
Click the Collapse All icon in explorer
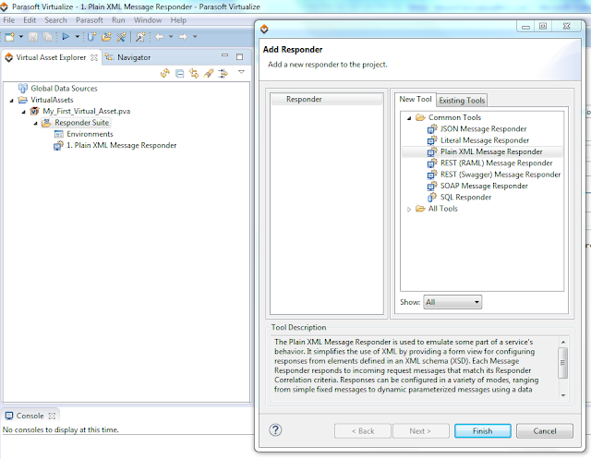coord(180,74)
